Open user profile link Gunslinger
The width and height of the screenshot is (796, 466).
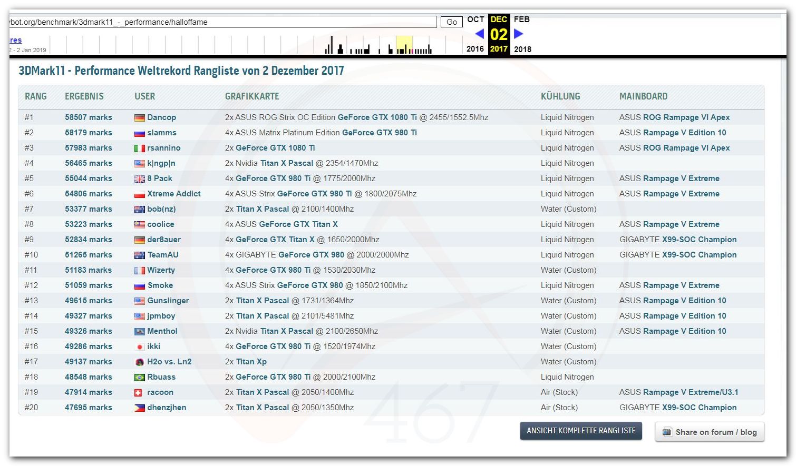(x=168, y=301)
